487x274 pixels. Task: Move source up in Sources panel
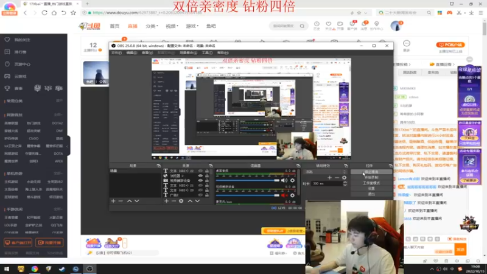point(190,201)
